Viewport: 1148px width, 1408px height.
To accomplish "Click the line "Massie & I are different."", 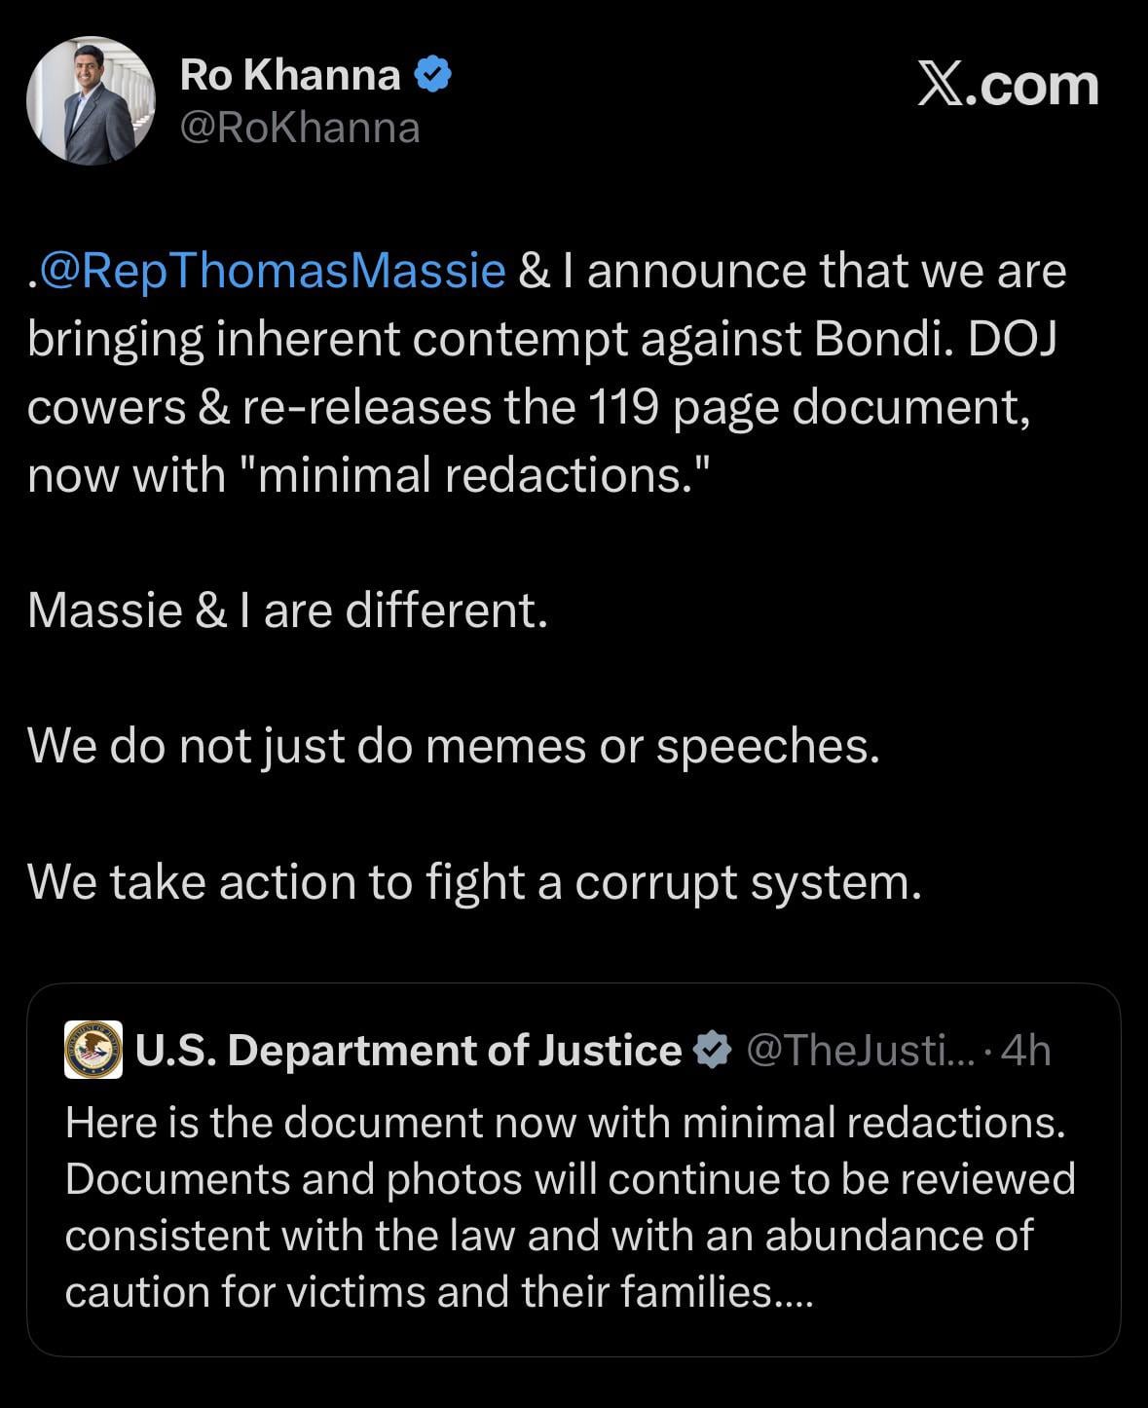I will coord(287,611).
